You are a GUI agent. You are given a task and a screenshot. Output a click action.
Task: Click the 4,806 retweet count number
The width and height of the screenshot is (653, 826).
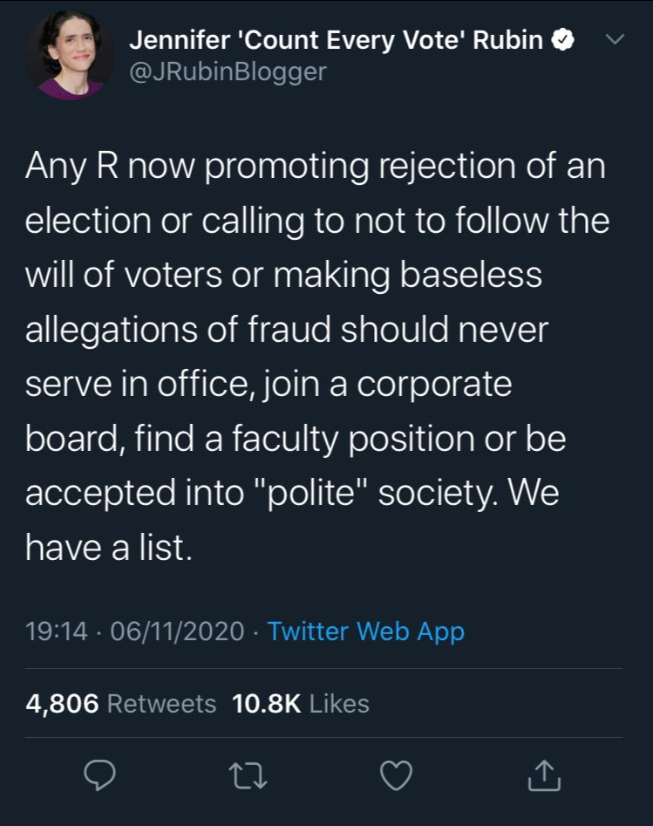click(62, 703)
